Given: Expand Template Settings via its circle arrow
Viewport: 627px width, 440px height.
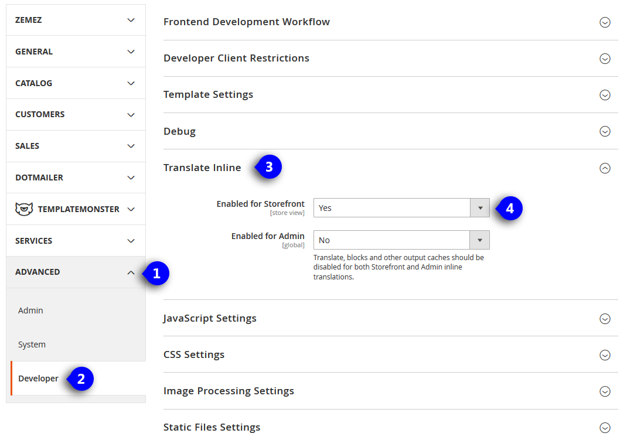Looking at the screenshot, I should tap(605, 95).
